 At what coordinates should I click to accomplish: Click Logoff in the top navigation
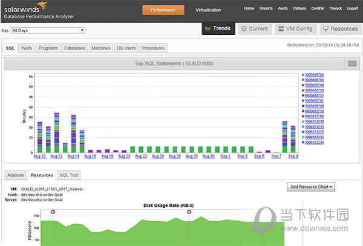352,8
